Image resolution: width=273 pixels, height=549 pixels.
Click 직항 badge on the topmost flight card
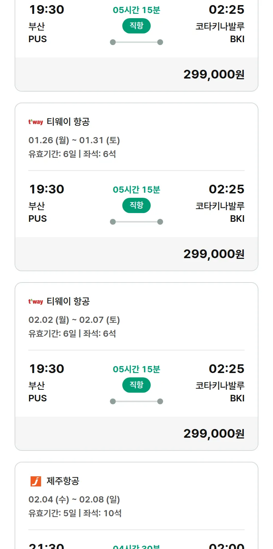(x=136, y=26)
